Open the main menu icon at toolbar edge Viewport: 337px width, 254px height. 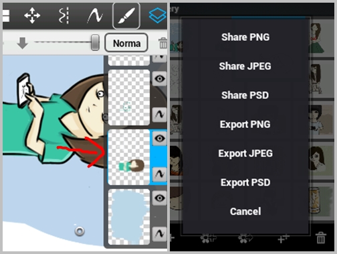6,15
